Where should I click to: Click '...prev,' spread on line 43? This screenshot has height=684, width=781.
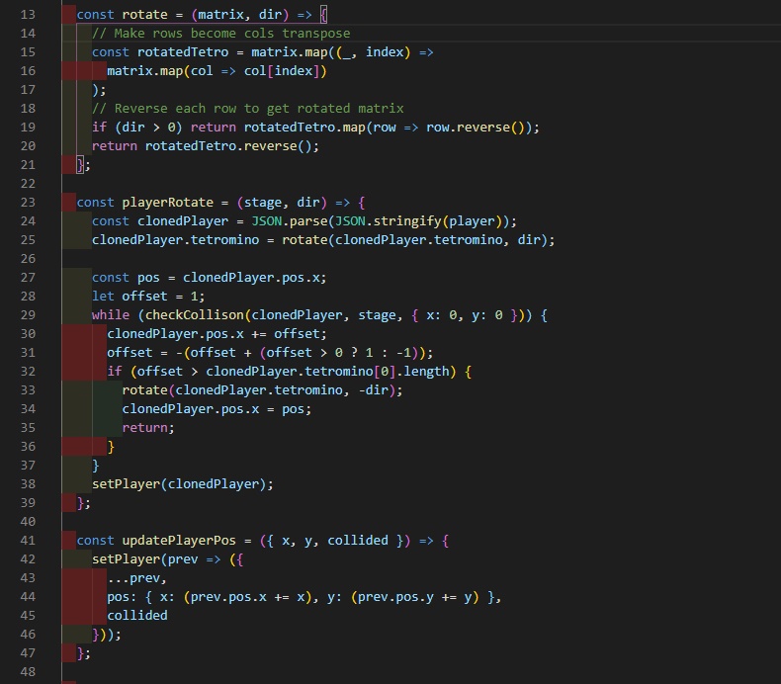[137, 578]
